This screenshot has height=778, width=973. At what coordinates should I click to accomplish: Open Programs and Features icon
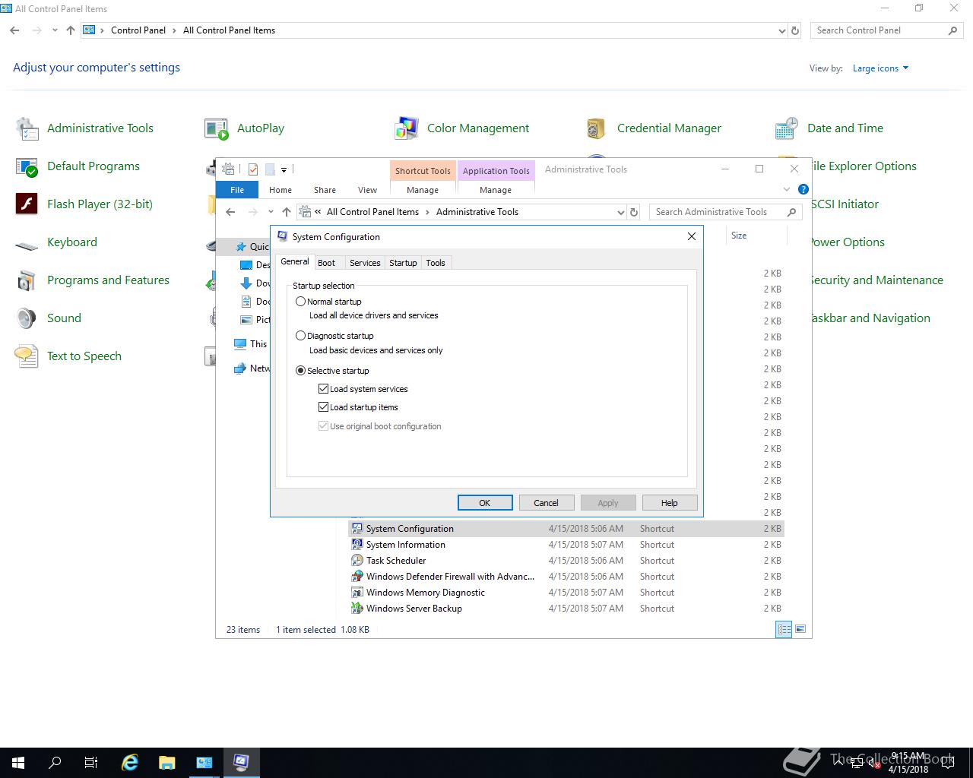tap(27, 280)
